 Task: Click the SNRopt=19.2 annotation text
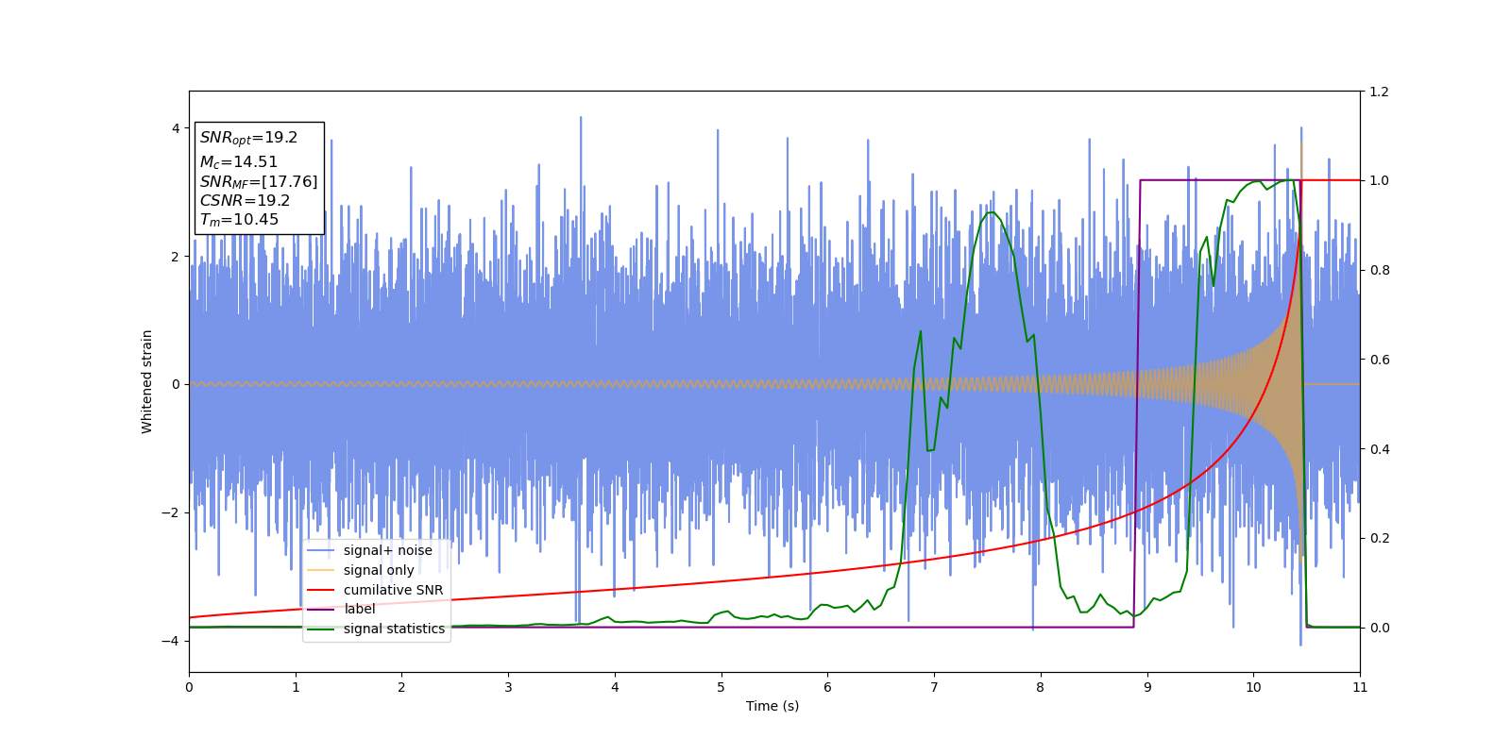pos(248,138)
